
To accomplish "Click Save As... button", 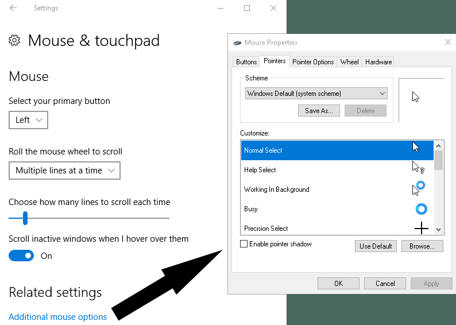I will 319,111.
